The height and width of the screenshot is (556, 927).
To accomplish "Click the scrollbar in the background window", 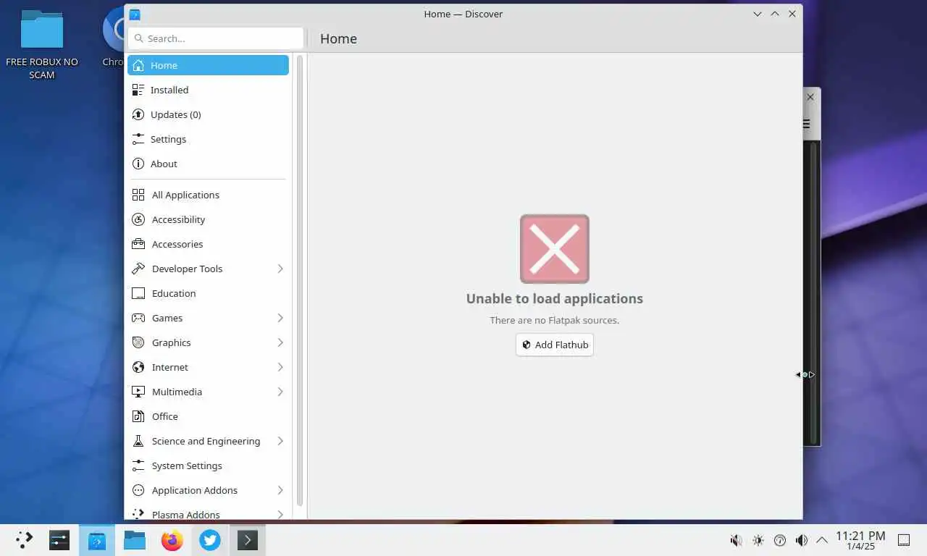I will click(814, 292).
